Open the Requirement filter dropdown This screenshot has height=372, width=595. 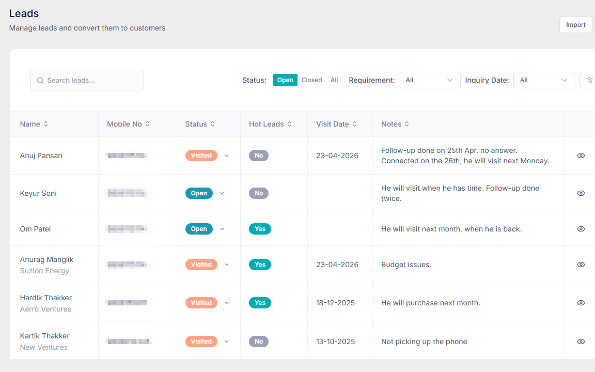point(430,80)
